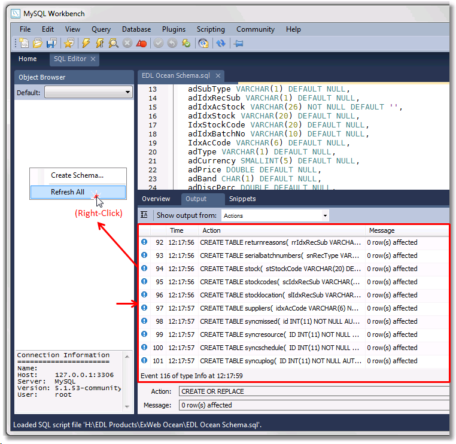
Task: Close the EDL Ocean Schema.sql tab
Action: [218, 75]
